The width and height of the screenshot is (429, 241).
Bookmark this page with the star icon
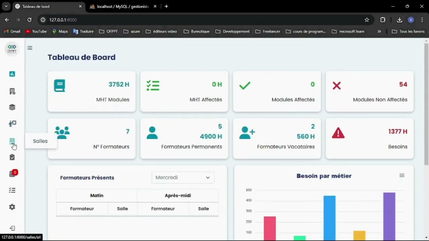[367, 20]
